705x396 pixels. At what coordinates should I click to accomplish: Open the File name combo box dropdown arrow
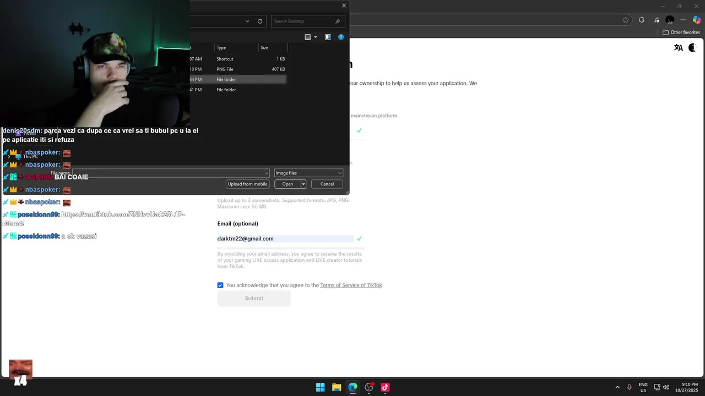267,173
